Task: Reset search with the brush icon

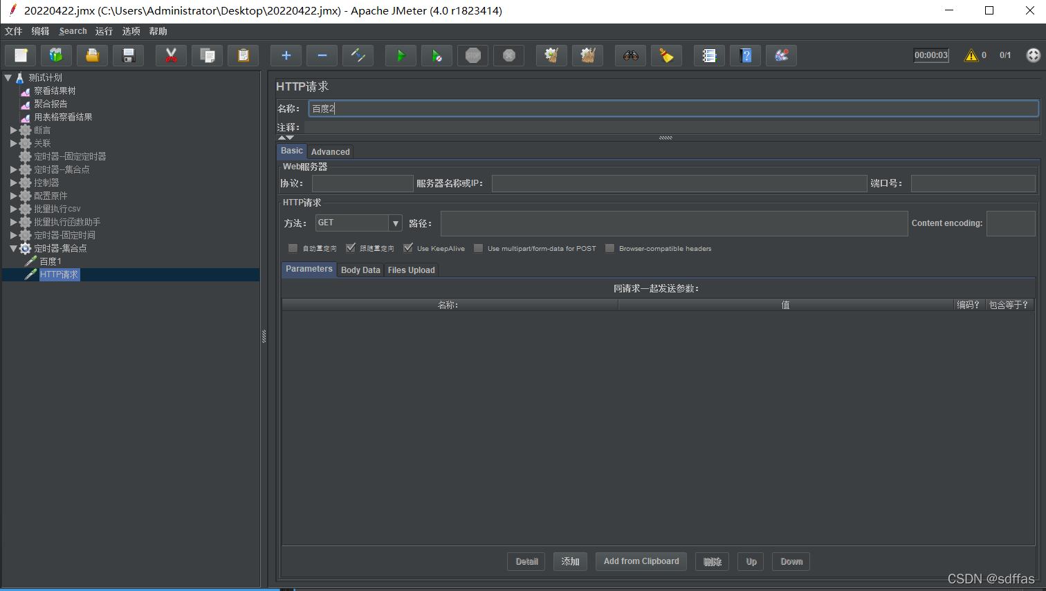Action: click(x=666, y=55)
